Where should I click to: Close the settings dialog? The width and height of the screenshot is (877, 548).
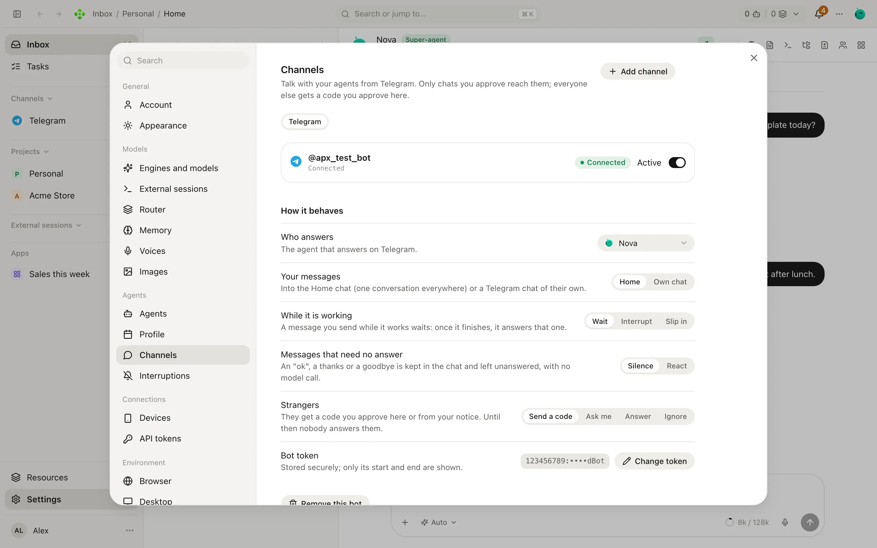click(754, 58)
